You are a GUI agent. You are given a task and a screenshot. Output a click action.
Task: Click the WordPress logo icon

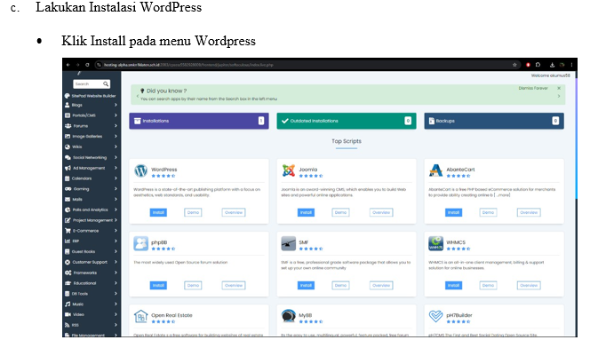(x=140, y=170)
